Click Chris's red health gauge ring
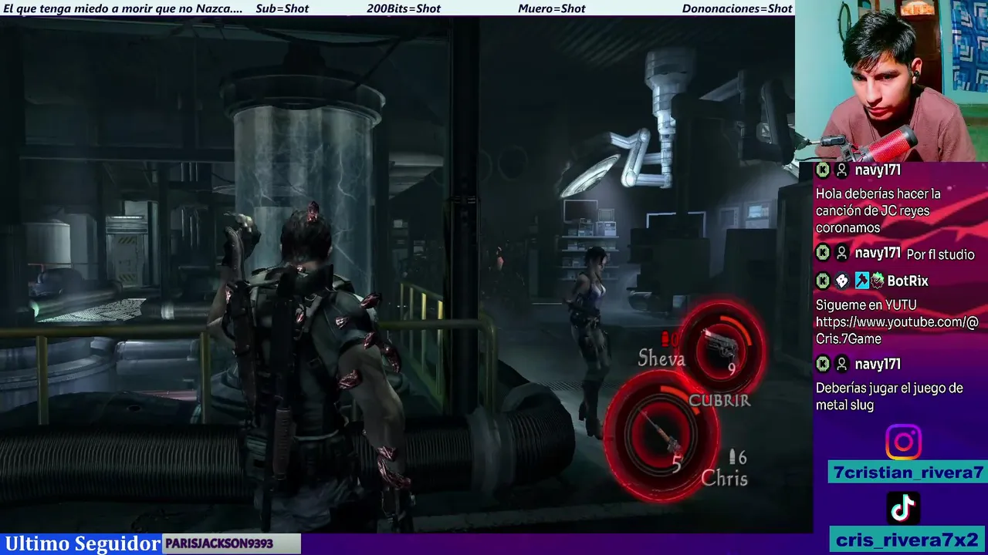 661,436
